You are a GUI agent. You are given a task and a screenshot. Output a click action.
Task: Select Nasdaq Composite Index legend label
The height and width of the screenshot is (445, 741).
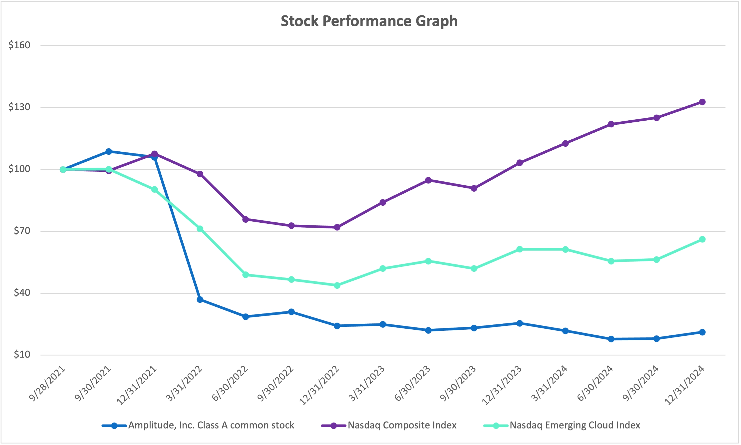pyautogui.click(x=402, y=425)
